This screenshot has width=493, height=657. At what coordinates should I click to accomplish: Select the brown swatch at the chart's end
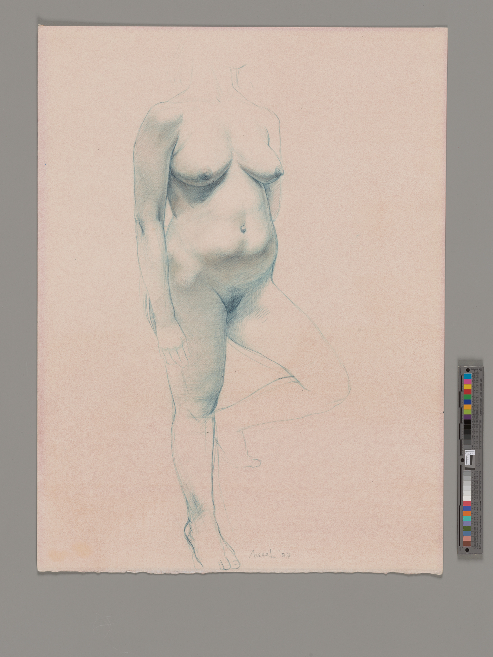[x=467, y=544]
